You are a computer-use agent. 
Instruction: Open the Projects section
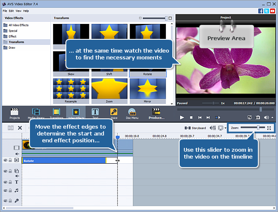click(x=15, y=114)
